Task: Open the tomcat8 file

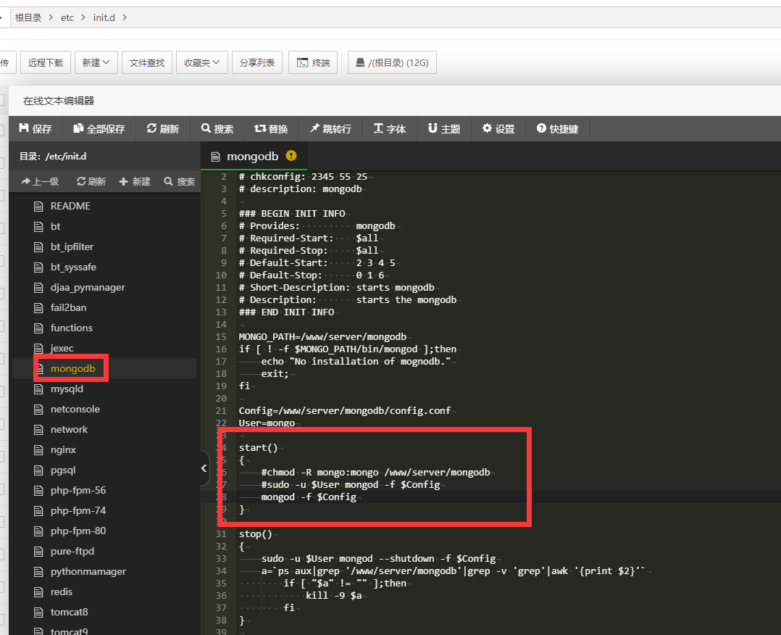Action: click(x=69, y=612)
